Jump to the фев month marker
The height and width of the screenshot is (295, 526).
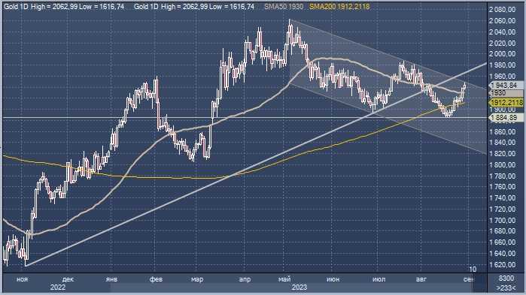pyautogui.click(x=156, y=279)
